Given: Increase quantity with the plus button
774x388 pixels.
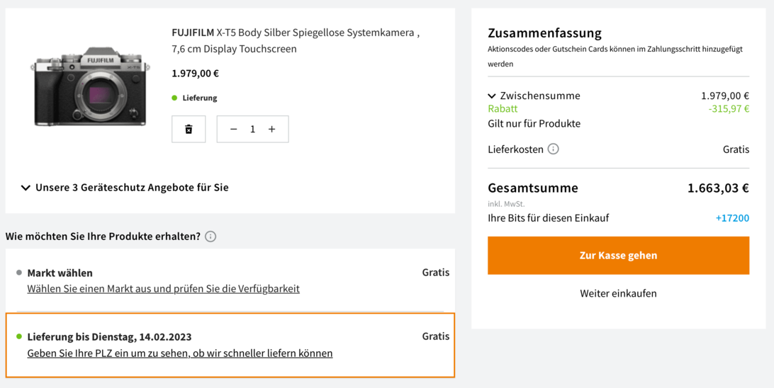Looking at the screenshot, I should click(x=271, y=129).
